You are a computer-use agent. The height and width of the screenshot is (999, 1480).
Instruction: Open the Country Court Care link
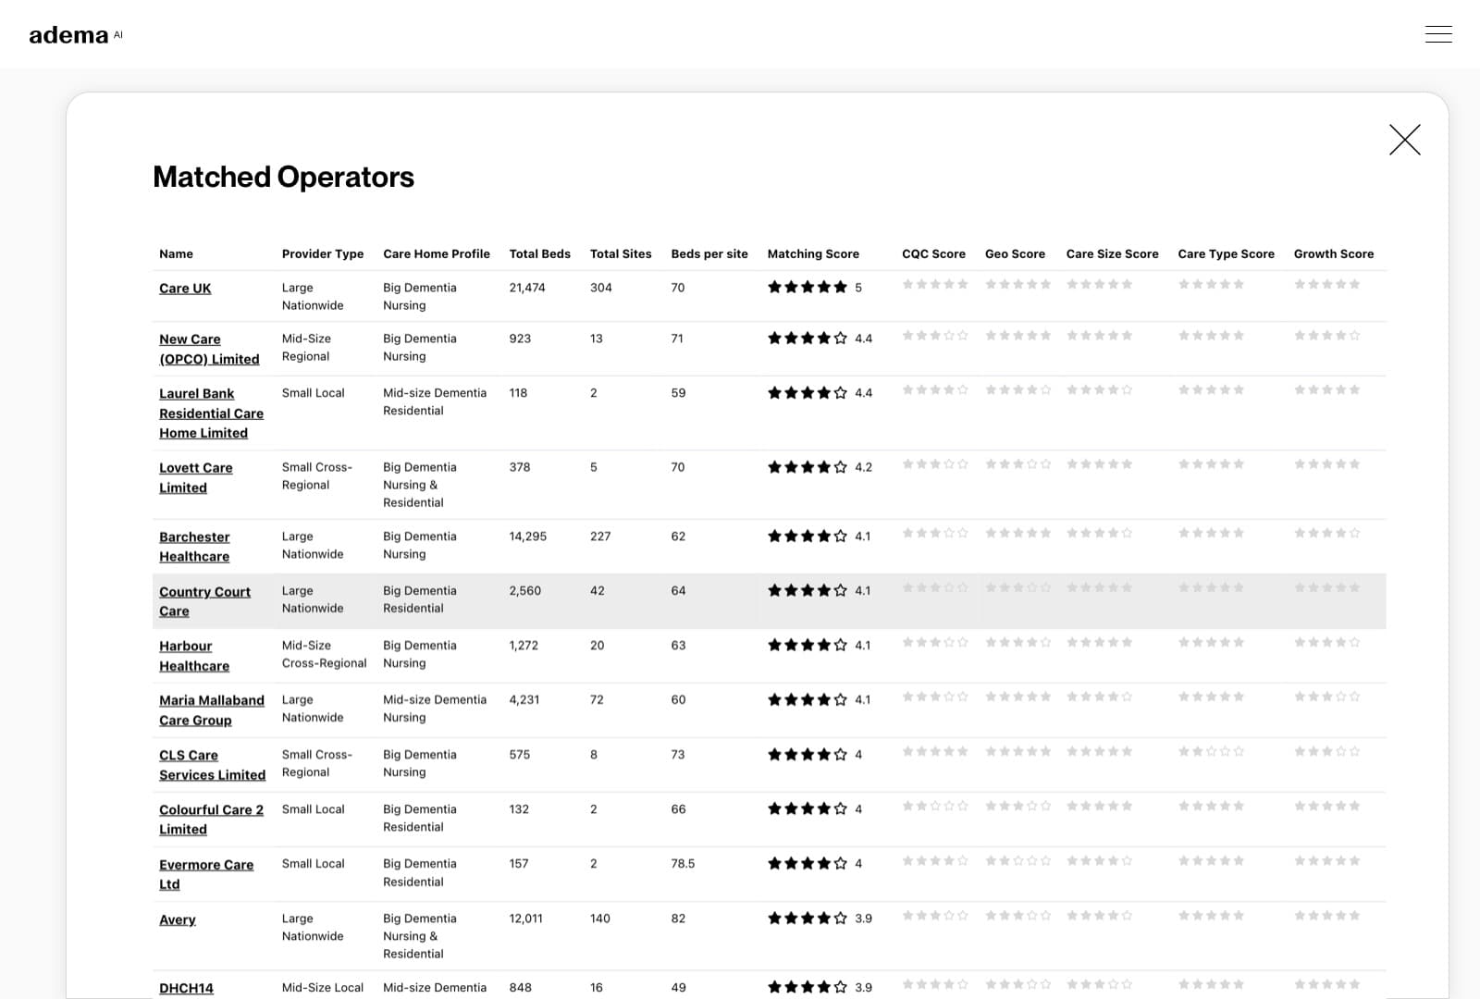point(204,601)
